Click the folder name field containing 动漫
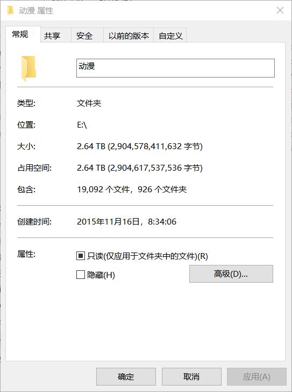This screenshot has height=392, width=292. (175, 68)
